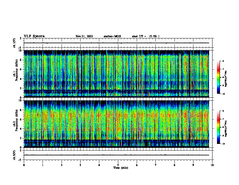
Task: Click time axis tick label "5"
Action: 118,165
